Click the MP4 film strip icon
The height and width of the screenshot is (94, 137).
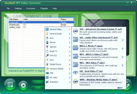pos(76,56)
